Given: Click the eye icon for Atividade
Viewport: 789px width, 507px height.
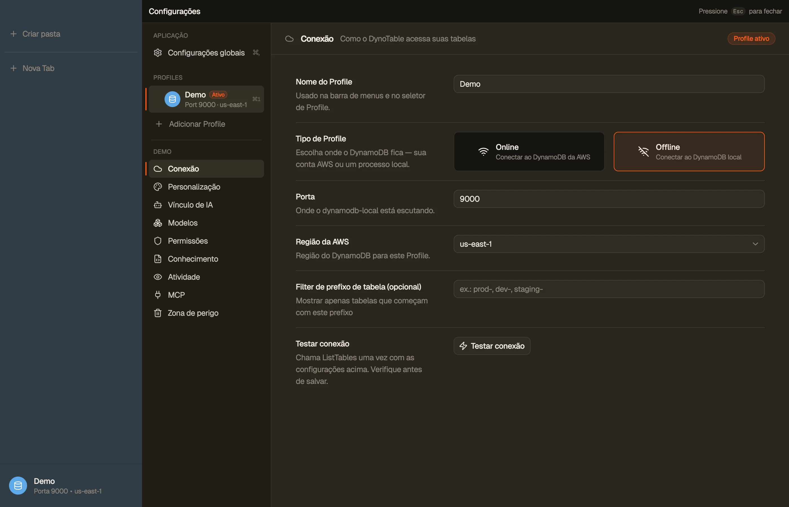Looking at the screenshot, I should click(158, 277).
